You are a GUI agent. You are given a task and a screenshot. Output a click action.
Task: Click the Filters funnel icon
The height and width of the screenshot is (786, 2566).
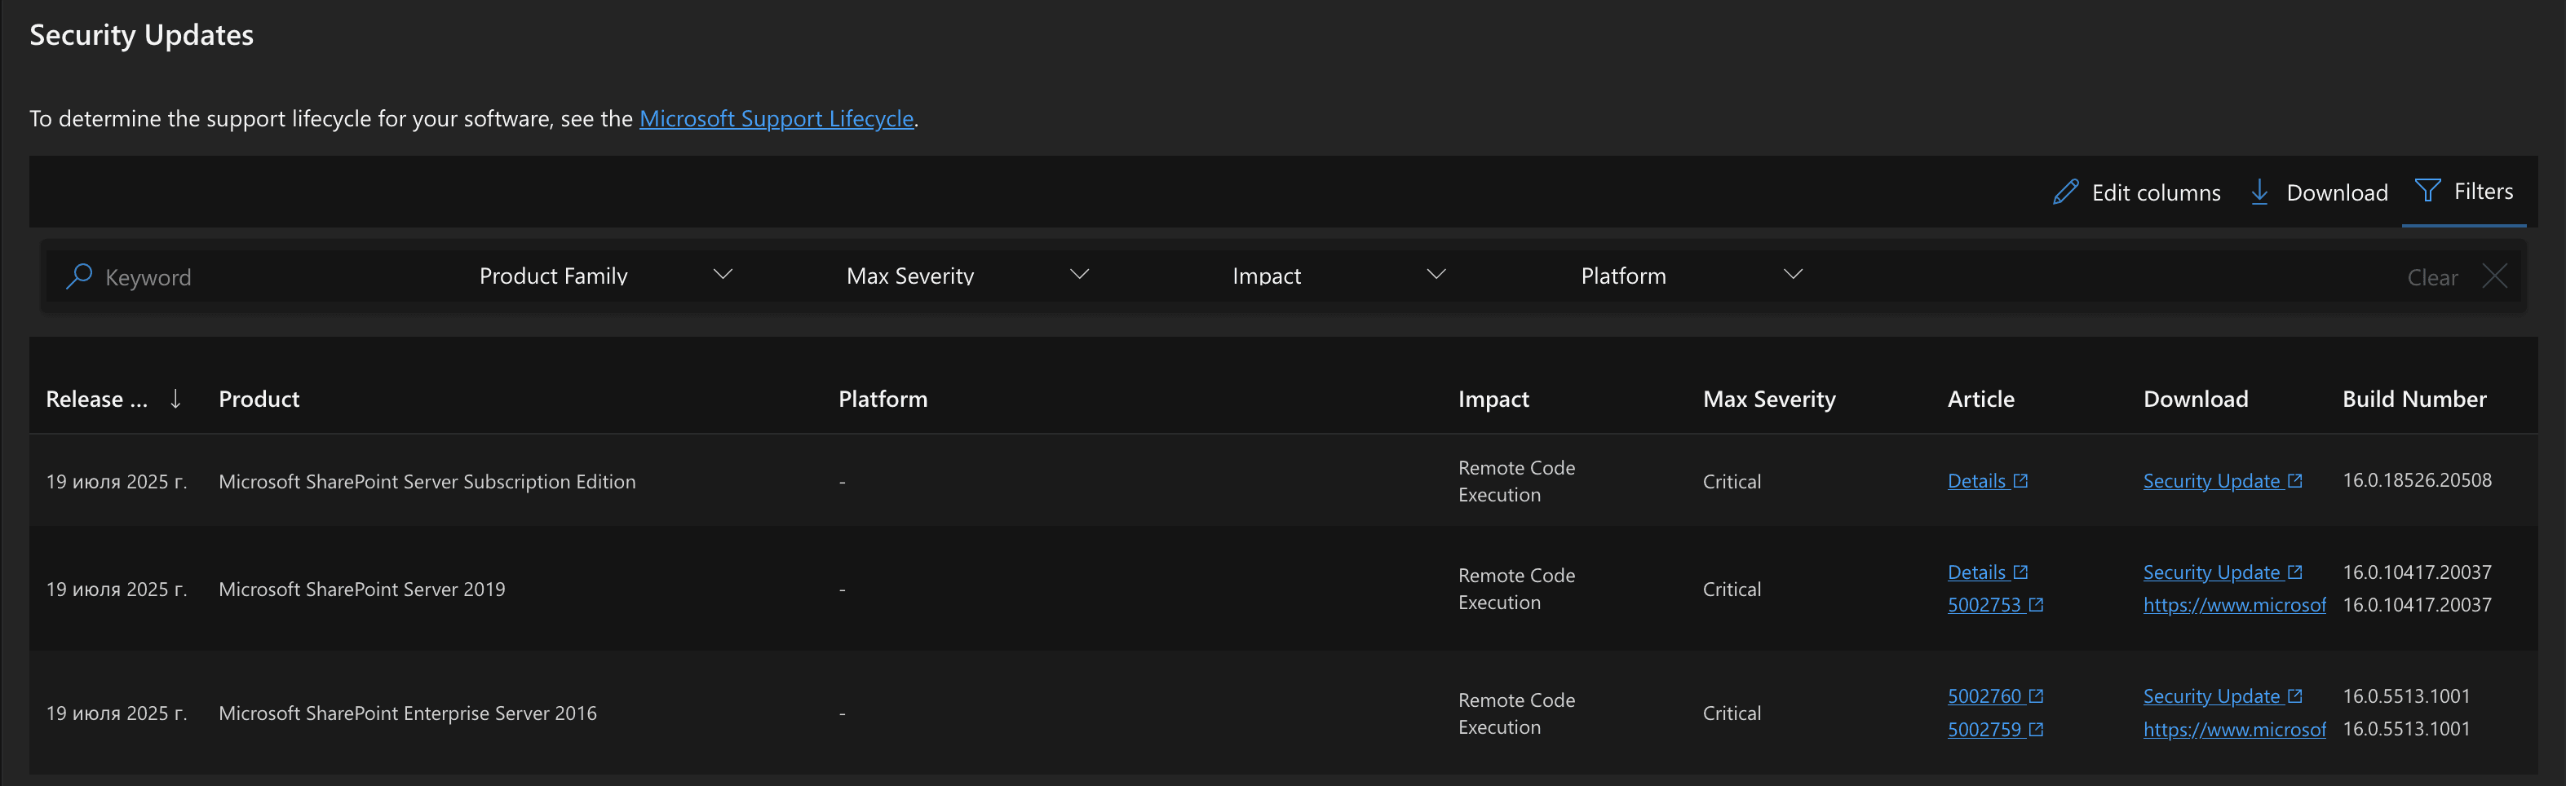pyautogui.click(x=2427, y=190)
